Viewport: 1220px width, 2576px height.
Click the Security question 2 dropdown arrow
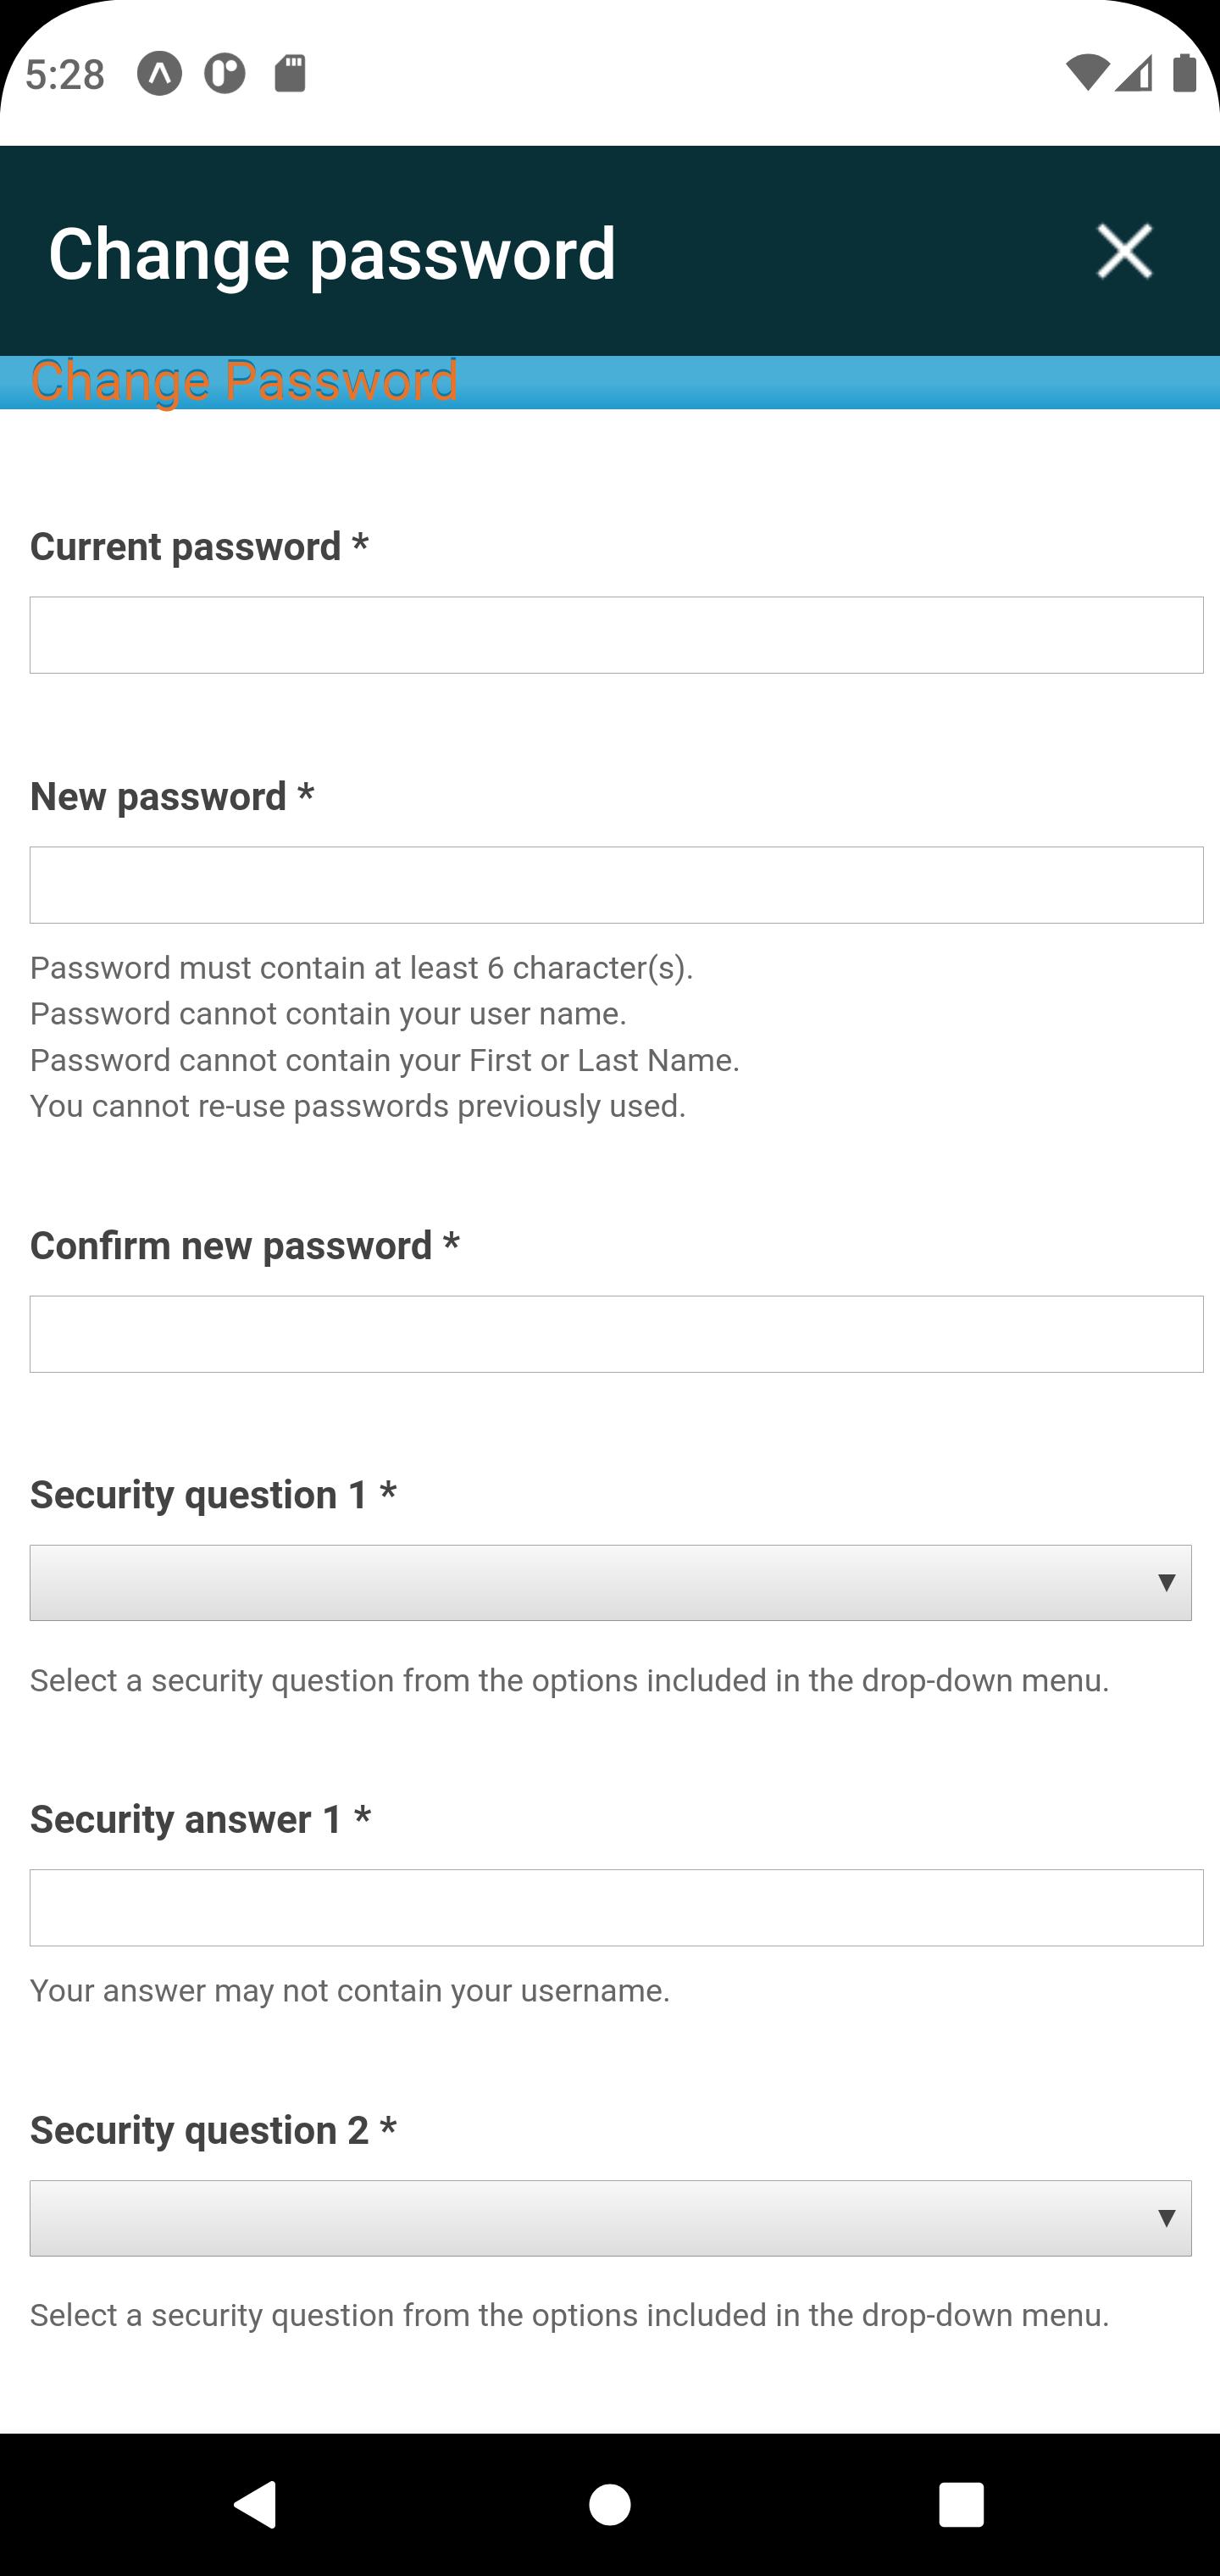pyautogui.click(x=1166, y=2218)
